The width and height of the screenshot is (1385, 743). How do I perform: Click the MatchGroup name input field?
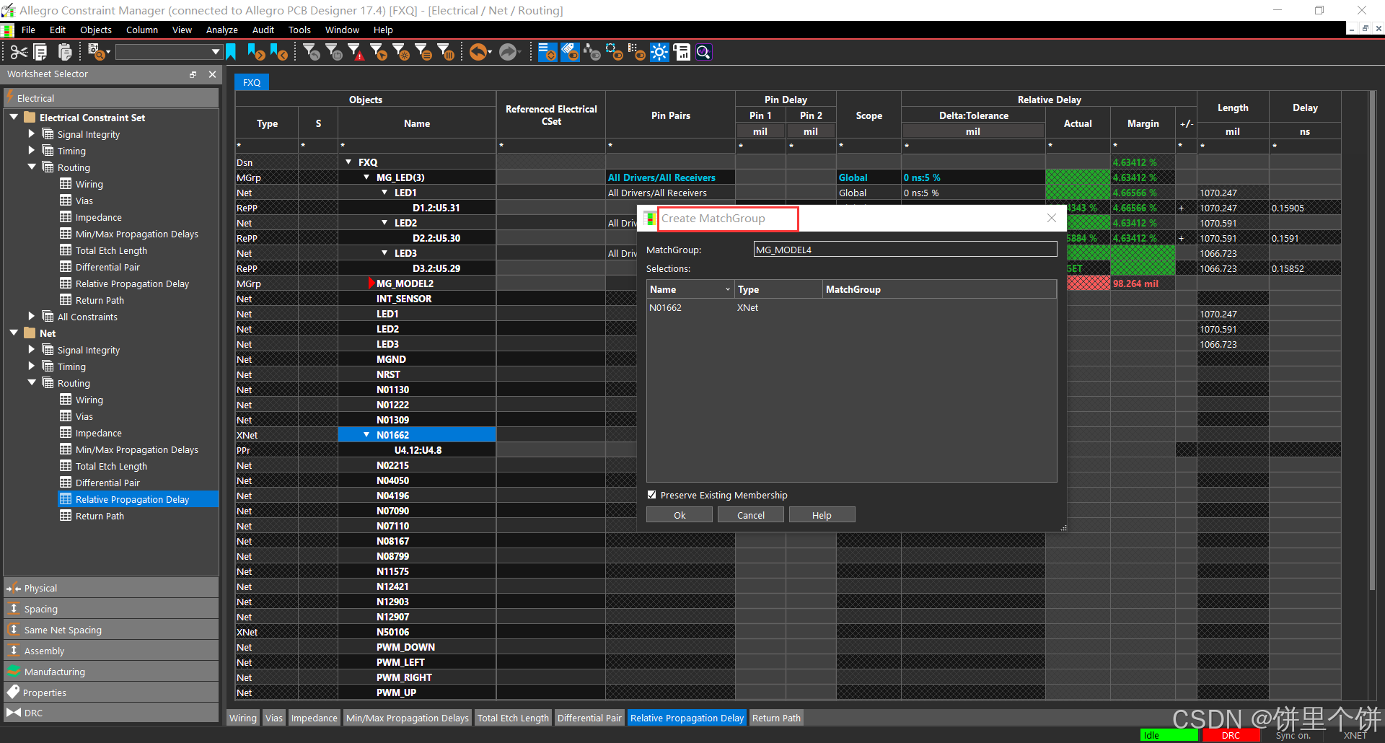(905, 250)
